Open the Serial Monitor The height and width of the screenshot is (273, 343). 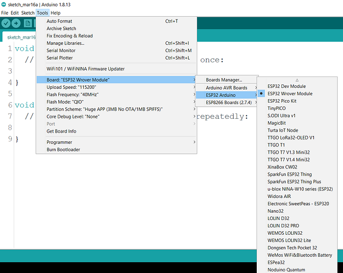(117, 51)
